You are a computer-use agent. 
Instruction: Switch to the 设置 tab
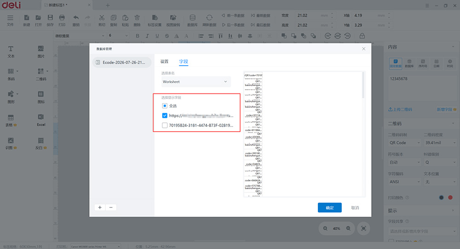click(x=164, y=61)
